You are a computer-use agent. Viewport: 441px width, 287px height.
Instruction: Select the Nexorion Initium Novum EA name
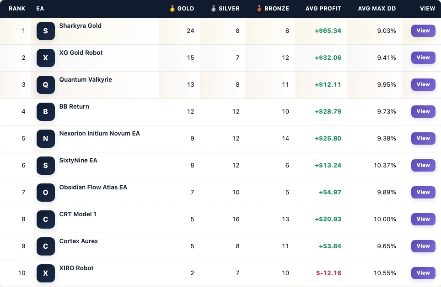[100, 134]
